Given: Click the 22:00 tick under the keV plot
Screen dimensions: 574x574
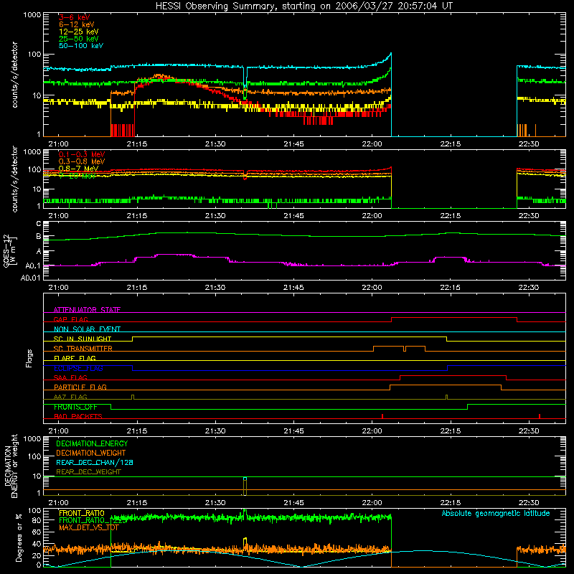Looking at the screenshot, I should (x=372, y=144).
